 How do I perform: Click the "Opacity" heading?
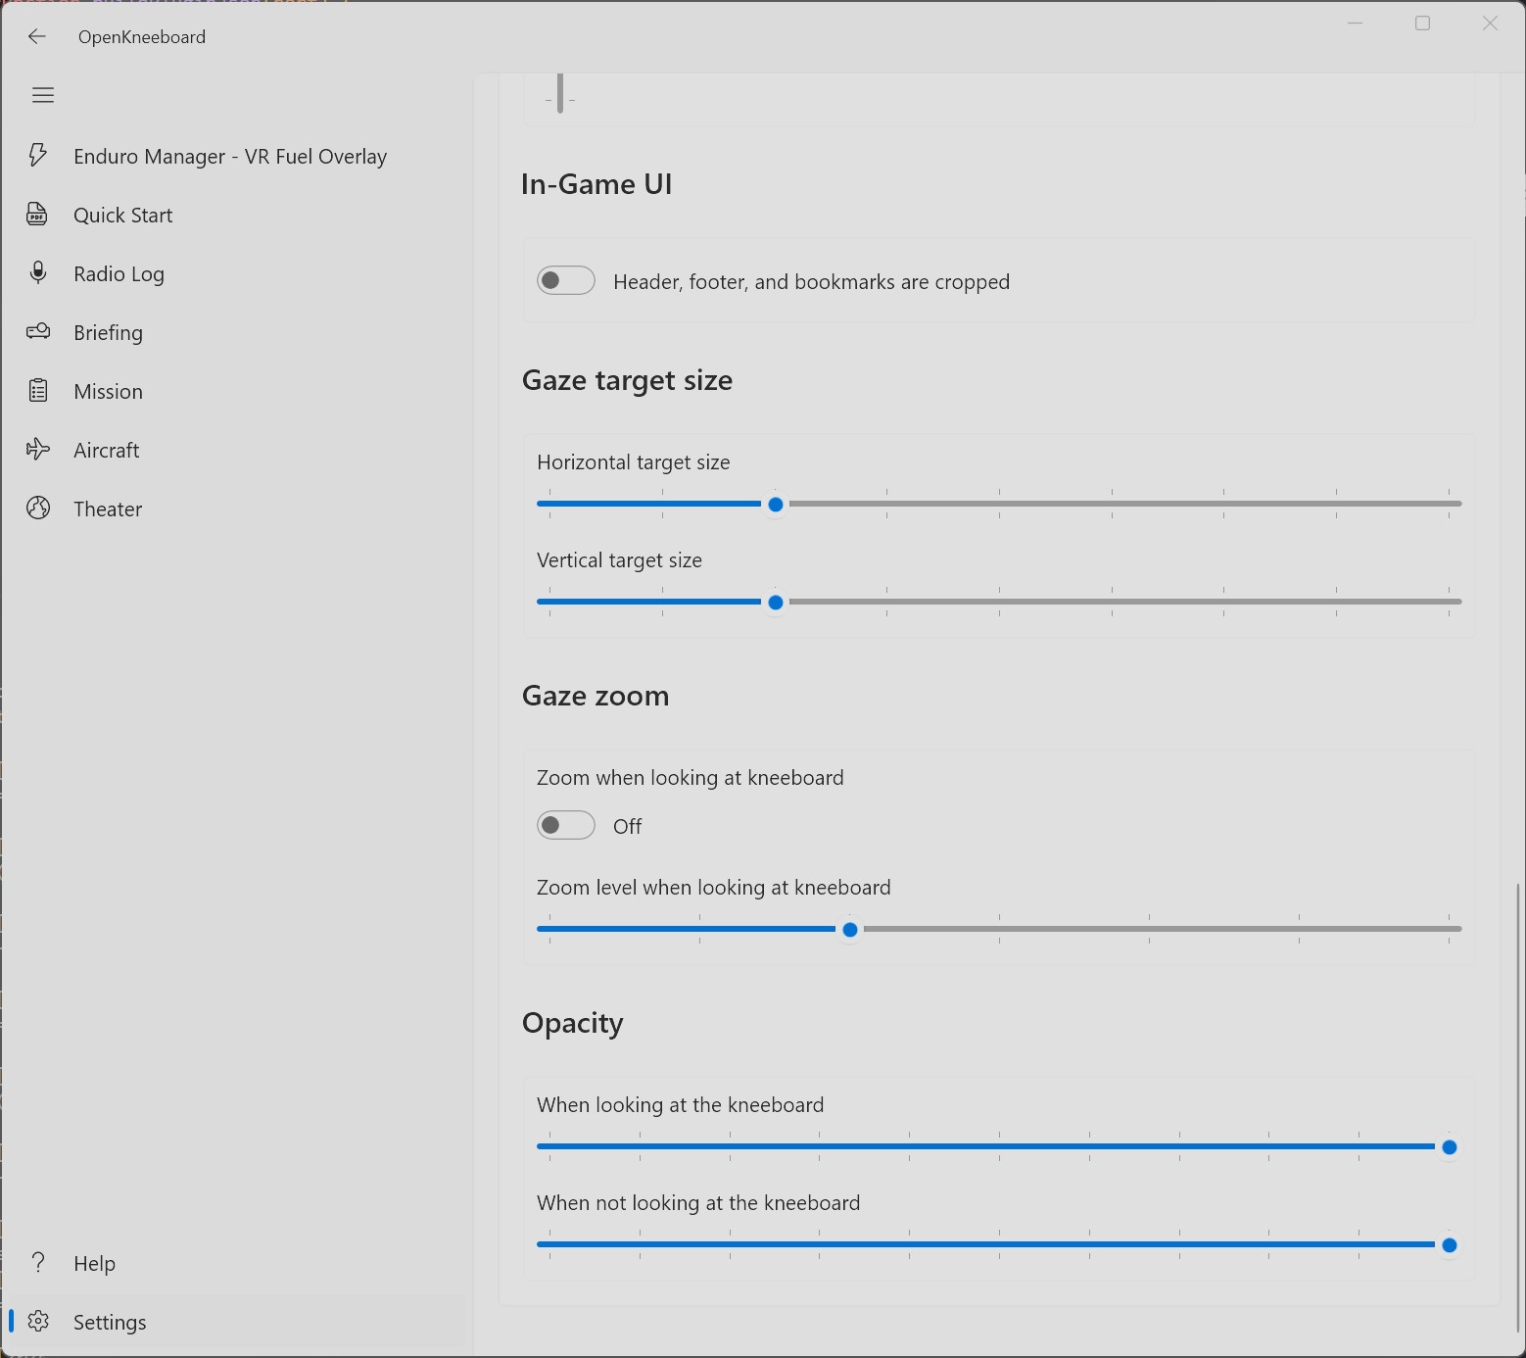[573, 1023]
